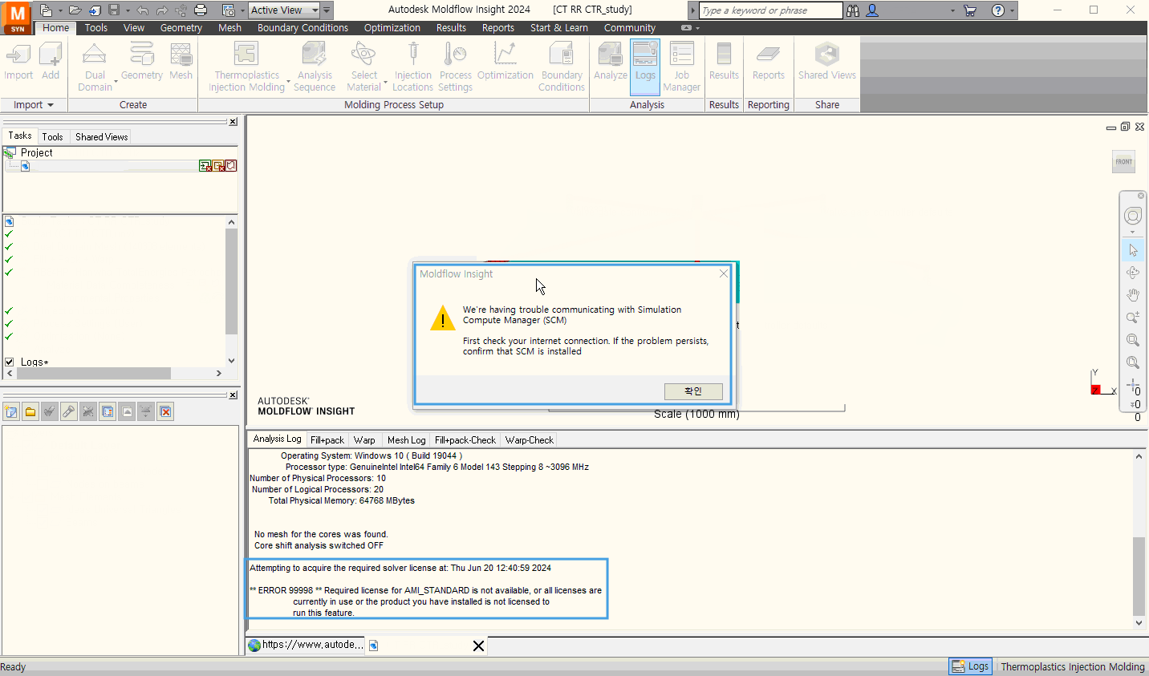The height and width of the screenshot is (676, 1149).
Task: Open the Tools ribbon tab
Action: point(96,27)
